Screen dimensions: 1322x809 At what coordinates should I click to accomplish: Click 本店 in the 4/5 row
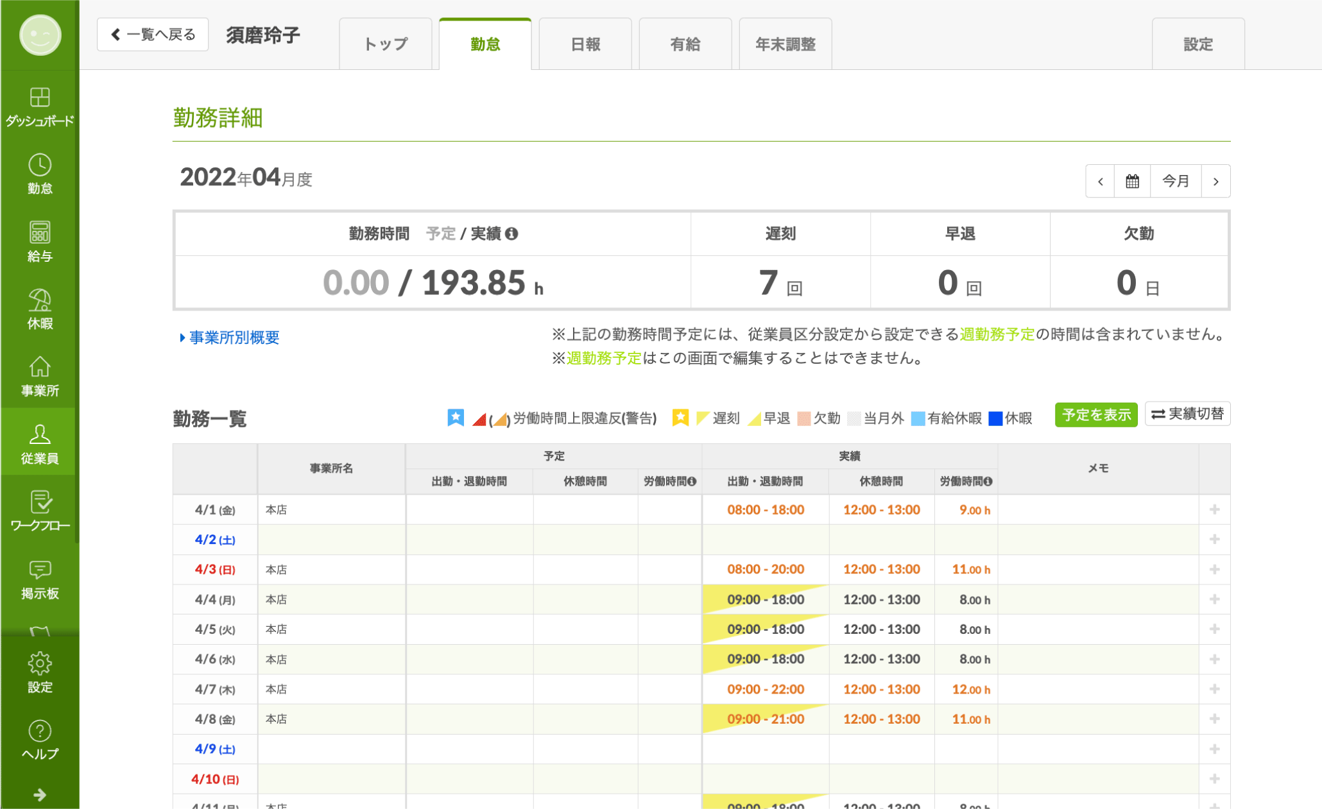[x=277, y=629]
